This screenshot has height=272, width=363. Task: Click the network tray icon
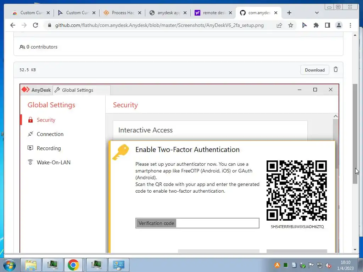[320, 265]
